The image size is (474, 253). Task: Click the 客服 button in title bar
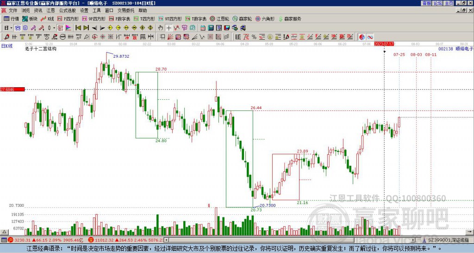coord(427,3)
